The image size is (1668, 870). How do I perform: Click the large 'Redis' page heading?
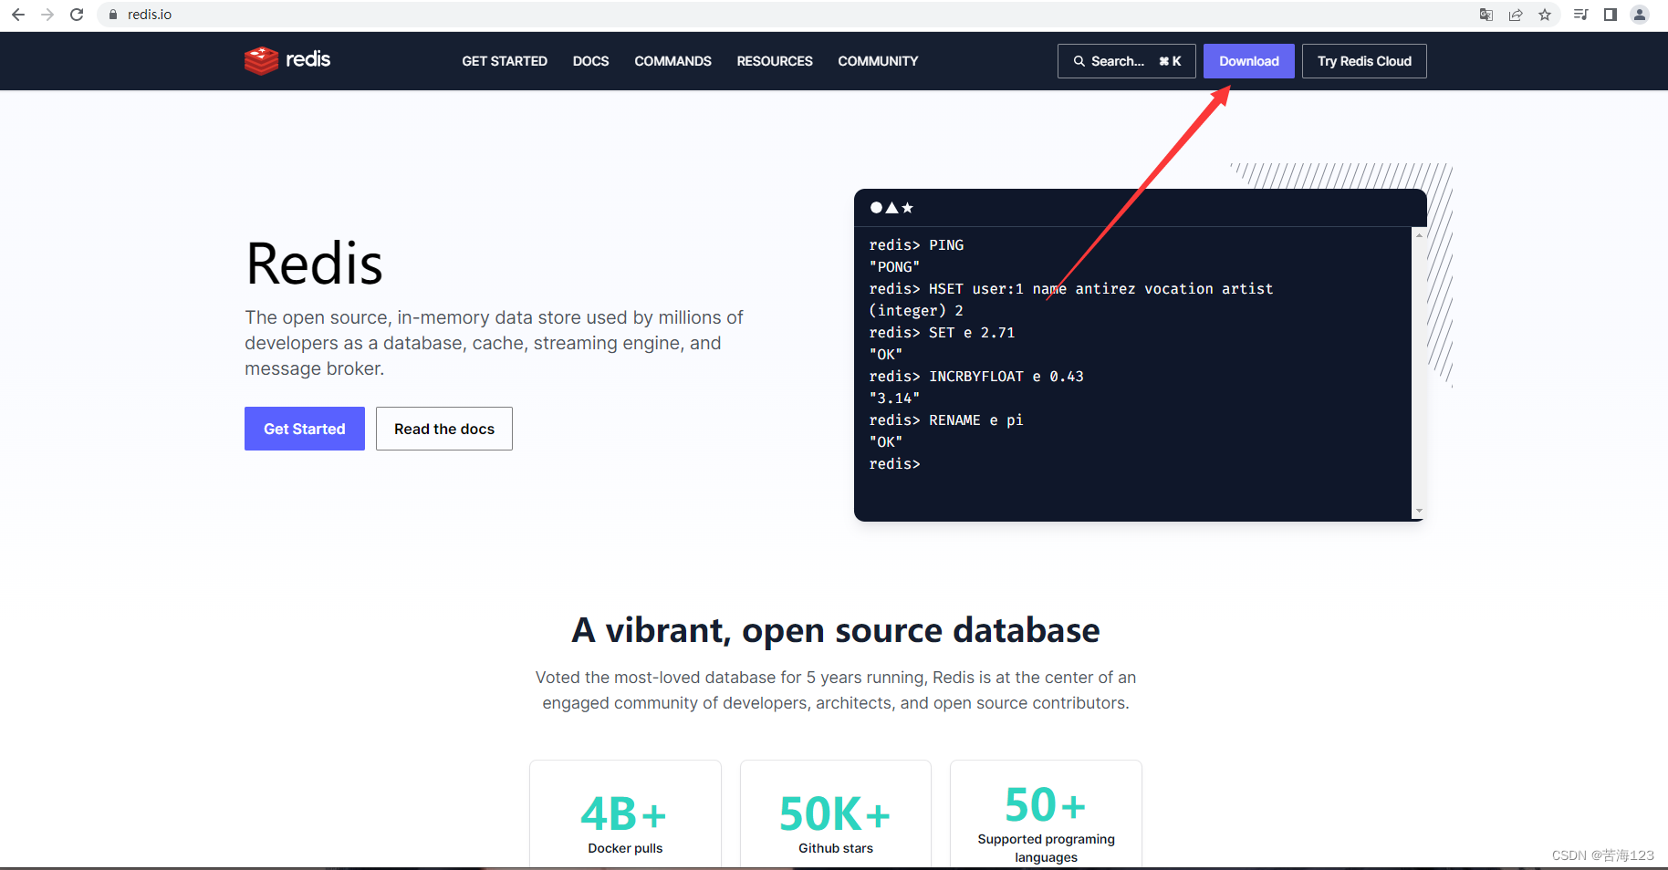[x=314, y=264]
